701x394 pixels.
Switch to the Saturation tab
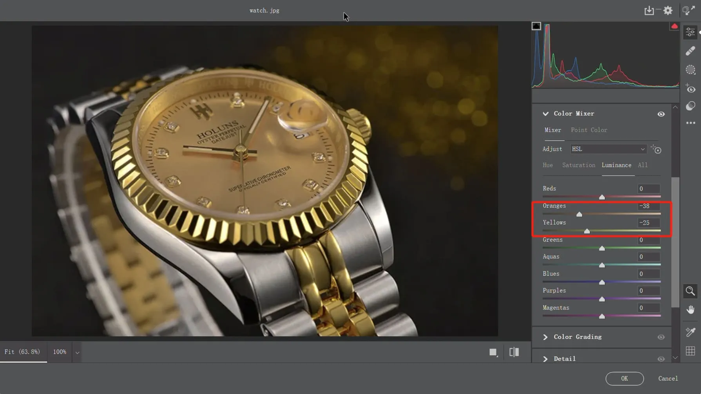578,165
